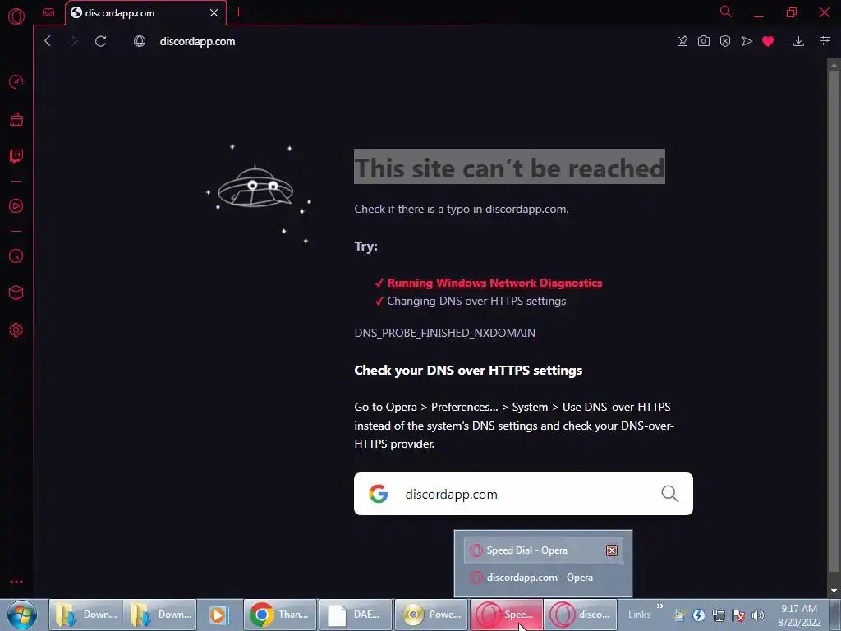Open the media player taskbar icon
Viewport: 841px width, 631px height.
point(218,615)
